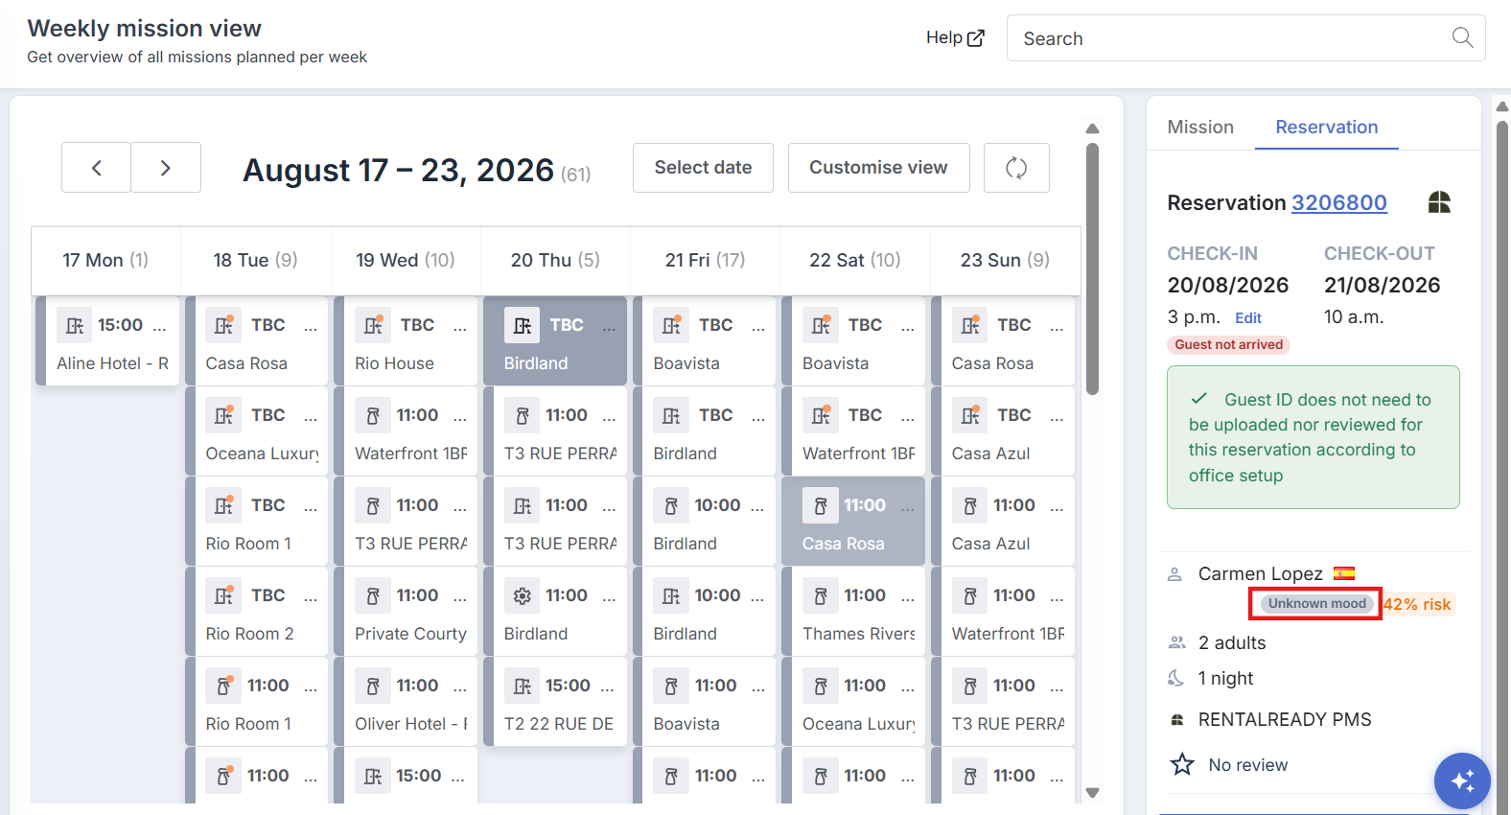The width and height of the screenshot is (1511, 815).
Task: Click the gear icon on Thursday's Birdland mission
Action: coord(523,595)
